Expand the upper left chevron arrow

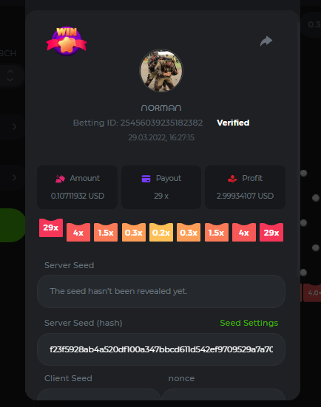coord(14,126)
